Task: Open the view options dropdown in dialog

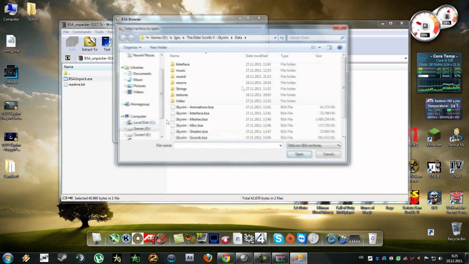Action: pos(320,47)
